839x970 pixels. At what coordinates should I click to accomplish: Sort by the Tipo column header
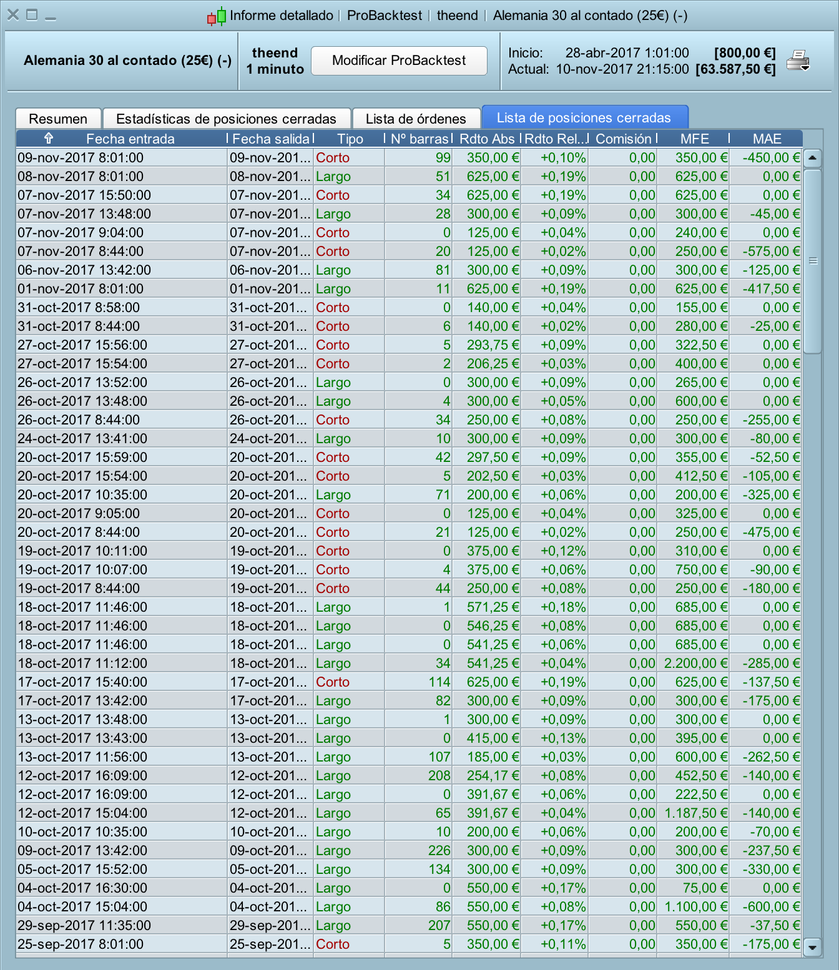(x=350, y=139)
